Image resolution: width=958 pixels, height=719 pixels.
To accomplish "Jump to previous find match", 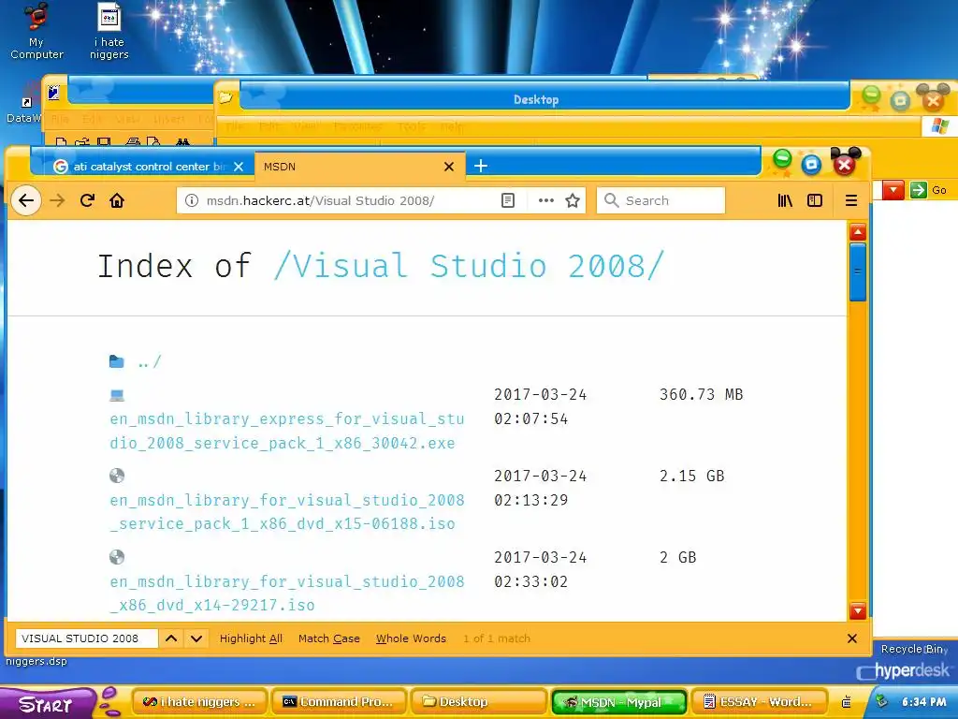I will coord(171,638).
